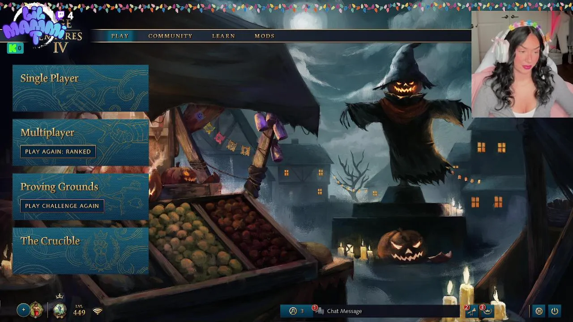Click the plus add-party-member icon
The height and width of the screenshot is (322, 573).
23,310
